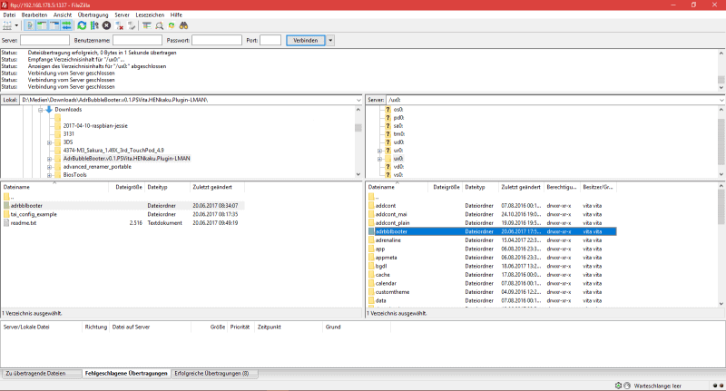Image resolution: width=726 pixels, height=391 pixels.
Task: Switch to the Zu übertragende Dateien tab
Action: [x=41, y=374]
